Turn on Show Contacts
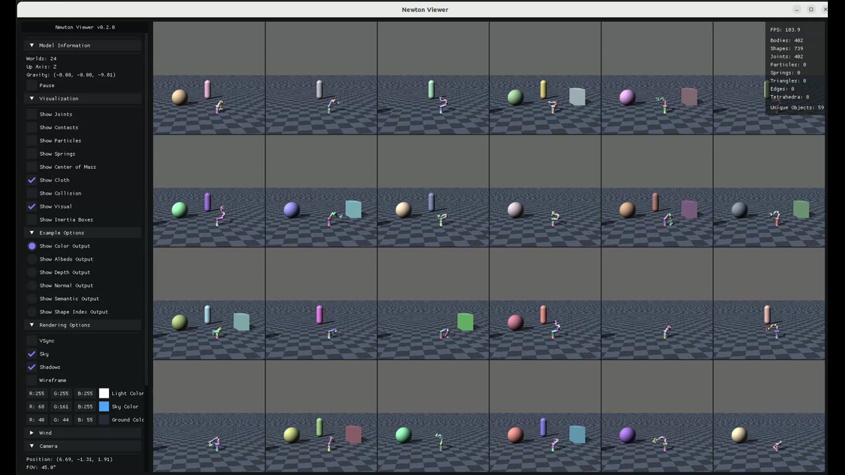The image size is (845, 475). [32, 127]
